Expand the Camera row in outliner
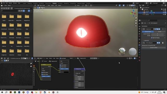Viewport: 167px width, 94px height. [x=142, y=11]
